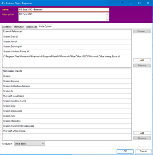153x155 pixels.
Task: Click the Description scrollbar down arrow
Action: click(x=108, y=19)
